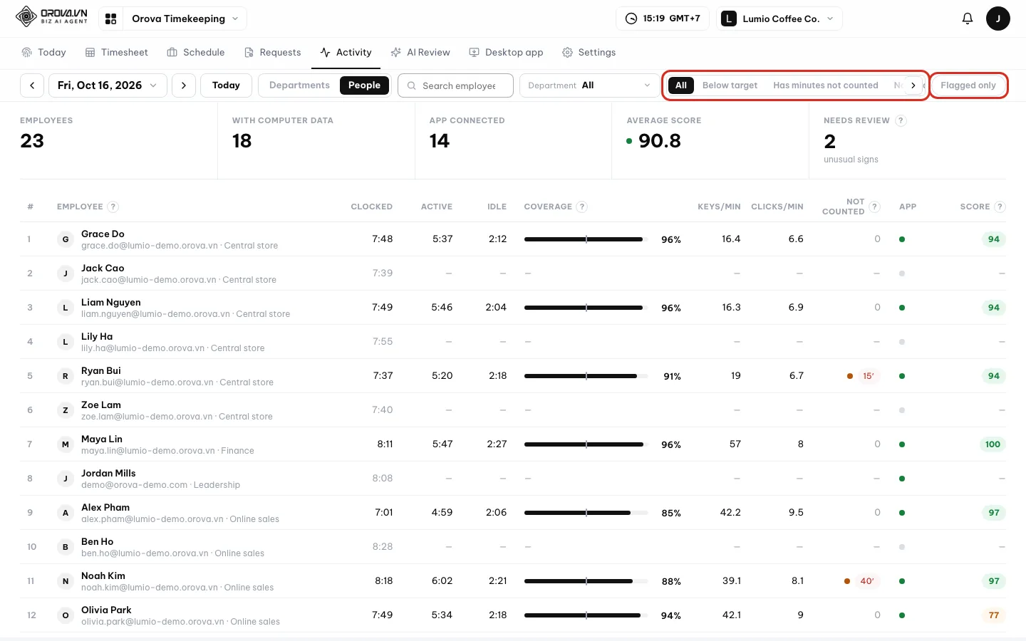Click the Not Counted help icon
This screenshot has width=1026, height=641.
(875, 207)
